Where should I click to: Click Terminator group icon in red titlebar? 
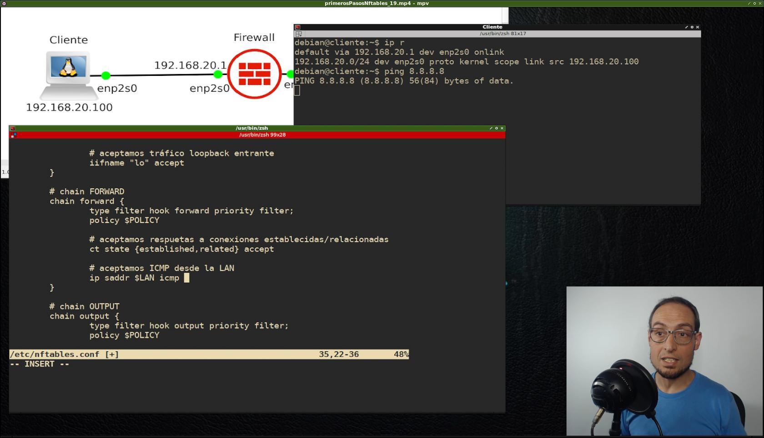tap(14, 135)
